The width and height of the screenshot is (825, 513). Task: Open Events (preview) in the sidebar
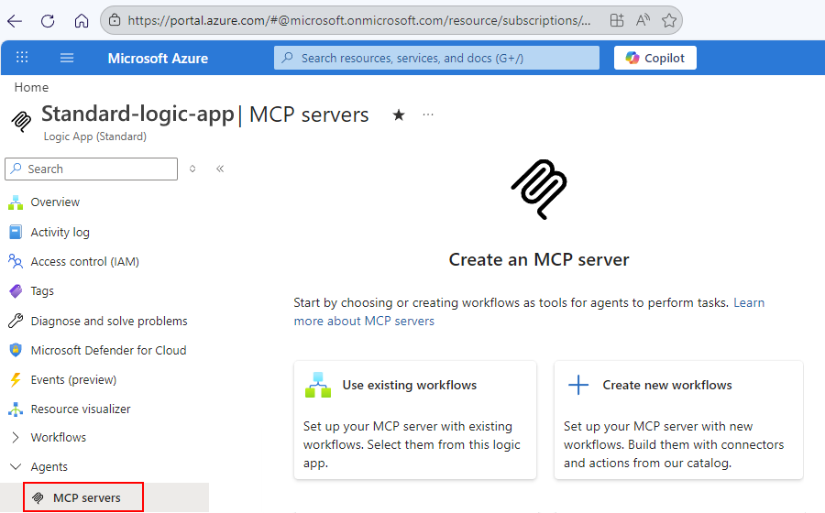point(73,379)
